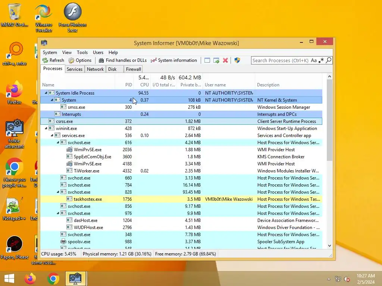
Task: Click the red X terminate icon
Action: (x=225, y=60)
